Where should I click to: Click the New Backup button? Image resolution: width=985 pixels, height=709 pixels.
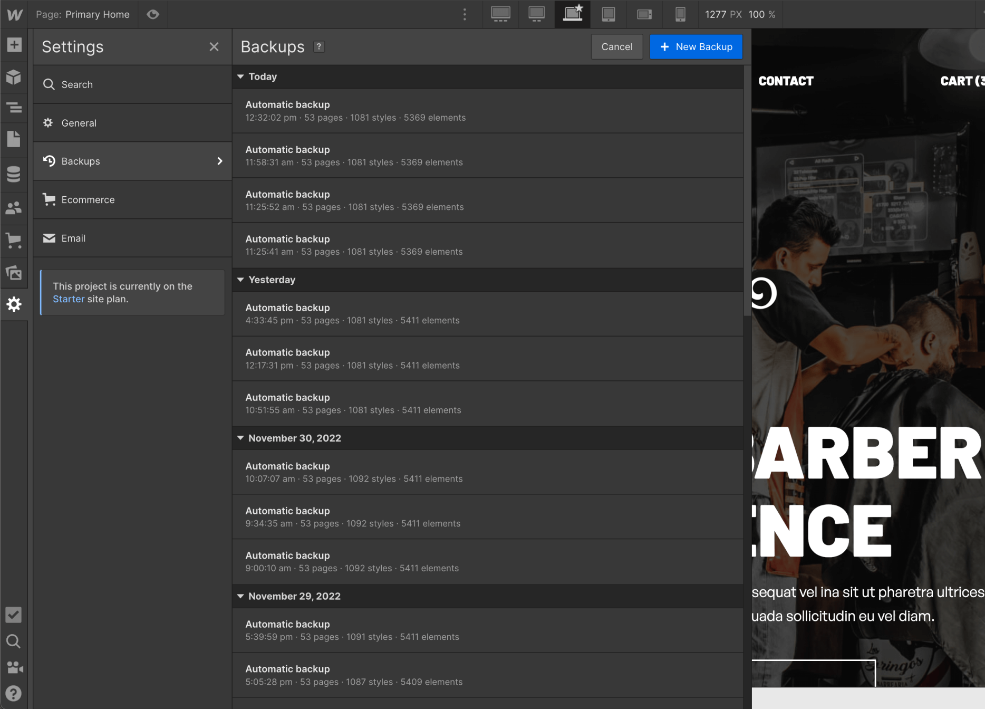coord(696,47)
